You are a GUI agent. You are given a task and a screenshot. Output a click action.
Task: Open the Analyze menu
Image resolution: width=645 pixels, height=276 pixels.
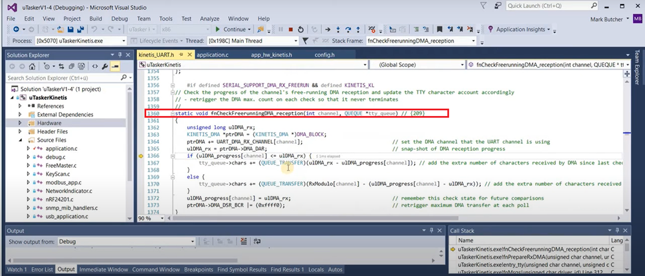click(x=209, y=19)
